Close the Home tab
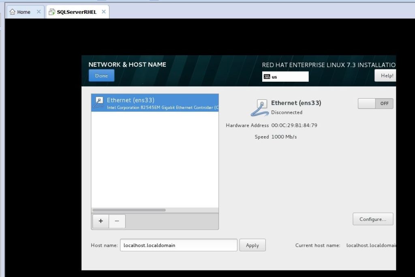Viewport: 415px width, 277px height. click(x=39, y=12)
